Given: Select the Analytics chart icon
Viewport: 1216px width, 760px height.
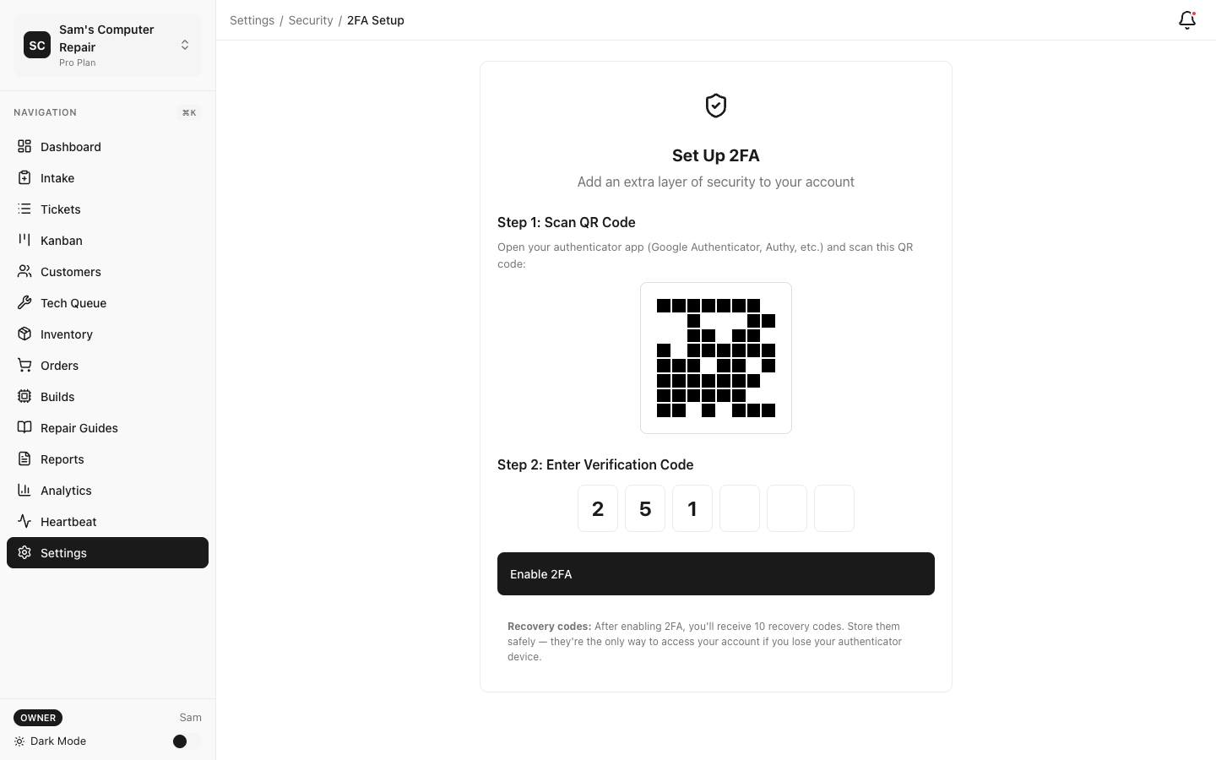Looking at the screenshot, I should 24,490.
